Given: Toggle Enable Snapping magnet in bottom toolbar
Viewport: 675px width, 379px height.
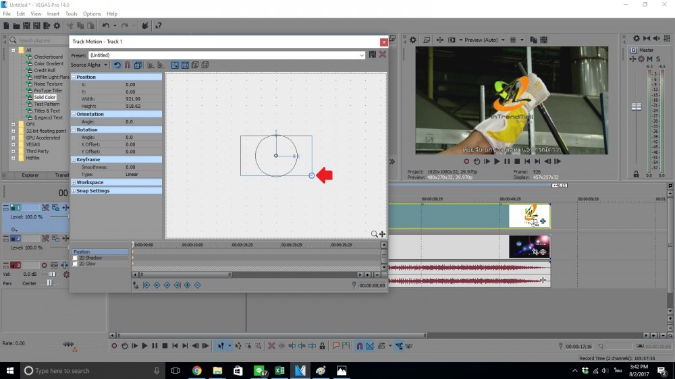Looking at the screenshot, I should 360,346.
